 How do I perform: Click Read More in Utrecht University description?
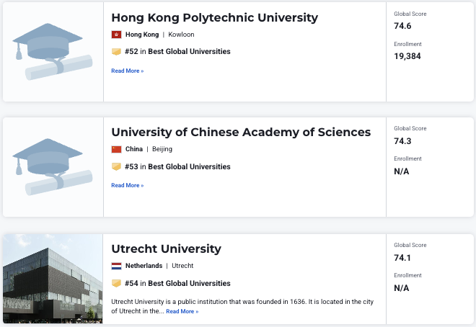pyautogui.click(x=182, y=311)
